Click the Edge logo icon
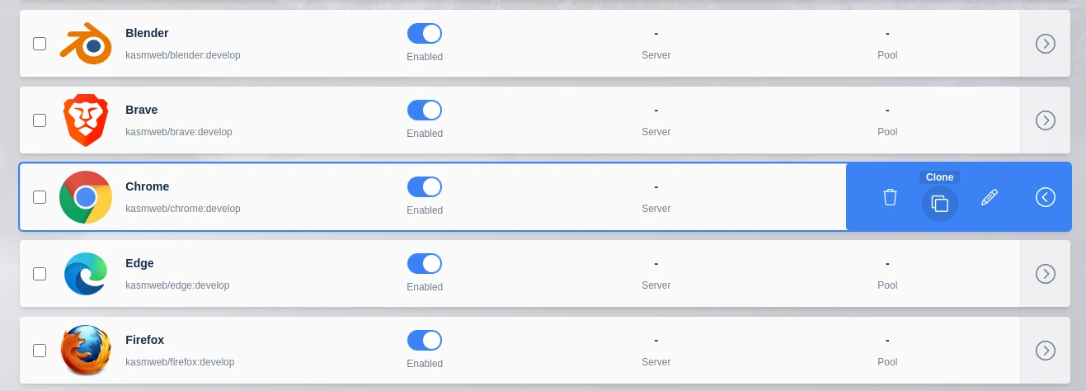The height and width of the screenshot is (391, 1086). pos(86,274)
